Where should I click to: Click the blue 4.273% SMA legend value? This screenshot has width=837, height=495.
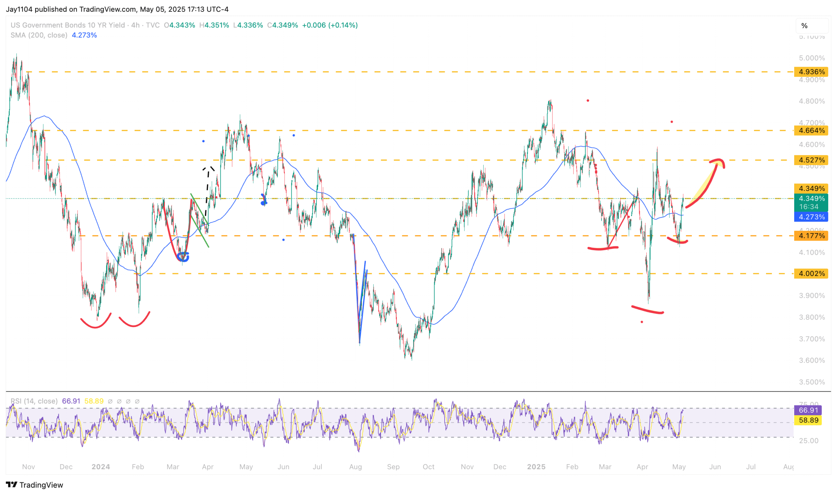point(84,35)
